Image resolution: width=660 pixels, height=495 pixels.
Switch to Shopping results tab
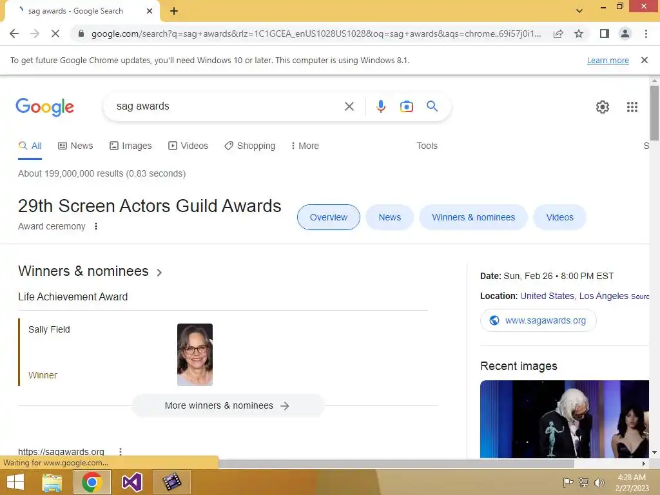(x=249, y=146)
